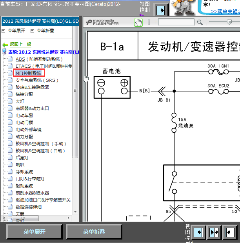
Task: Click the document icon beside 数据连接详细
Action: [10, 207]
